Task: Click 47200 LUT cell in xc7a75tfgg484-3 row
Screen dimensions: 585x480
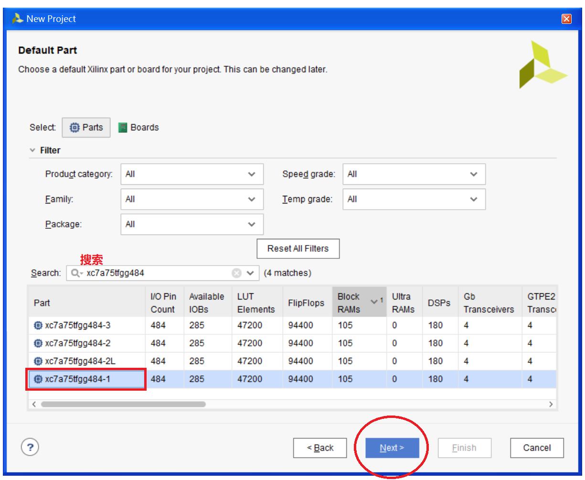Action: point(257,325)
